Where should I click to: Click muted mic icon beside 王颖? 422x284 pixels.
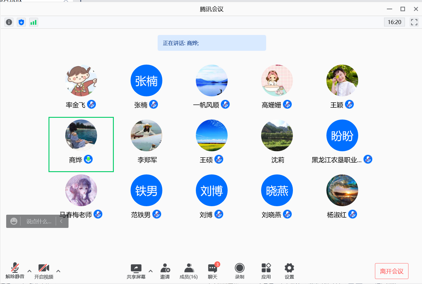[349, 104]
